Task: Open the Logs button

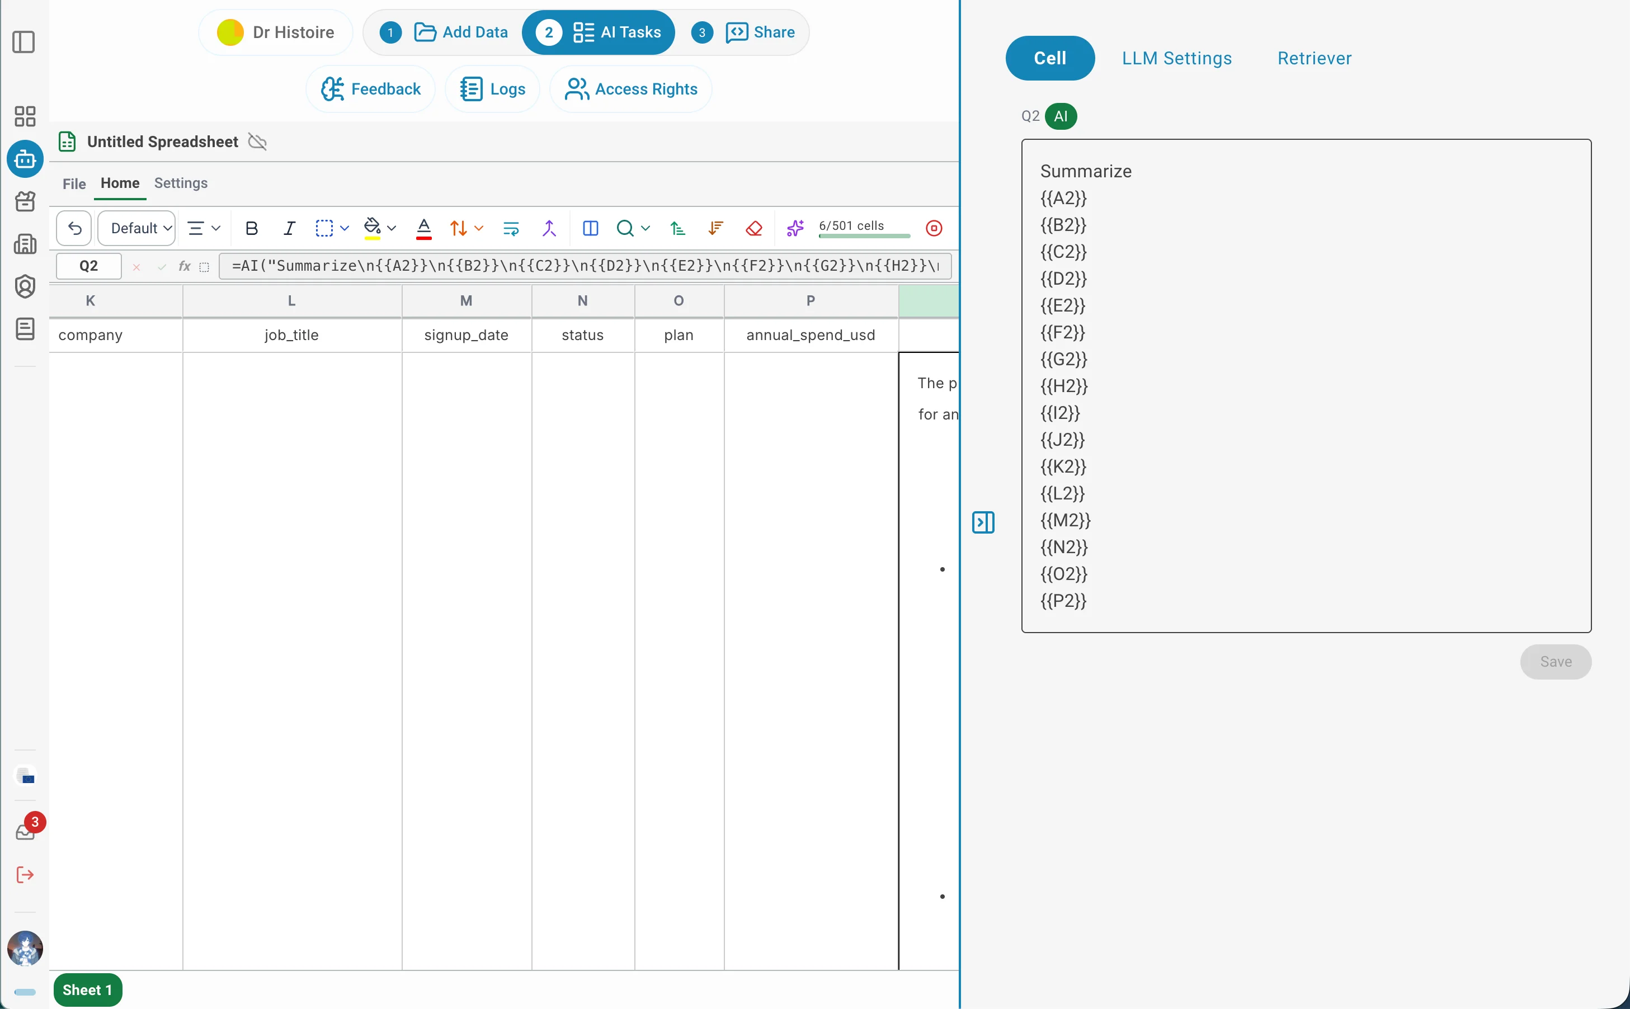Action: [x=492, y=89]
